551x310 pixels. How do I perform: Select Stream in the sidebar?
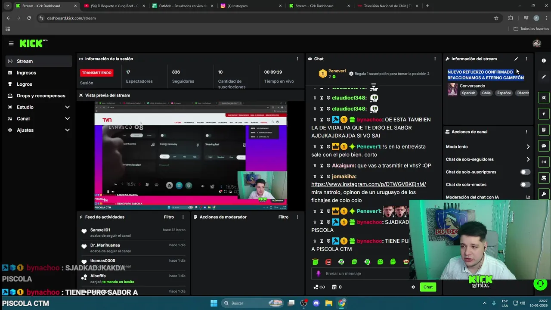tap(39, 61)
